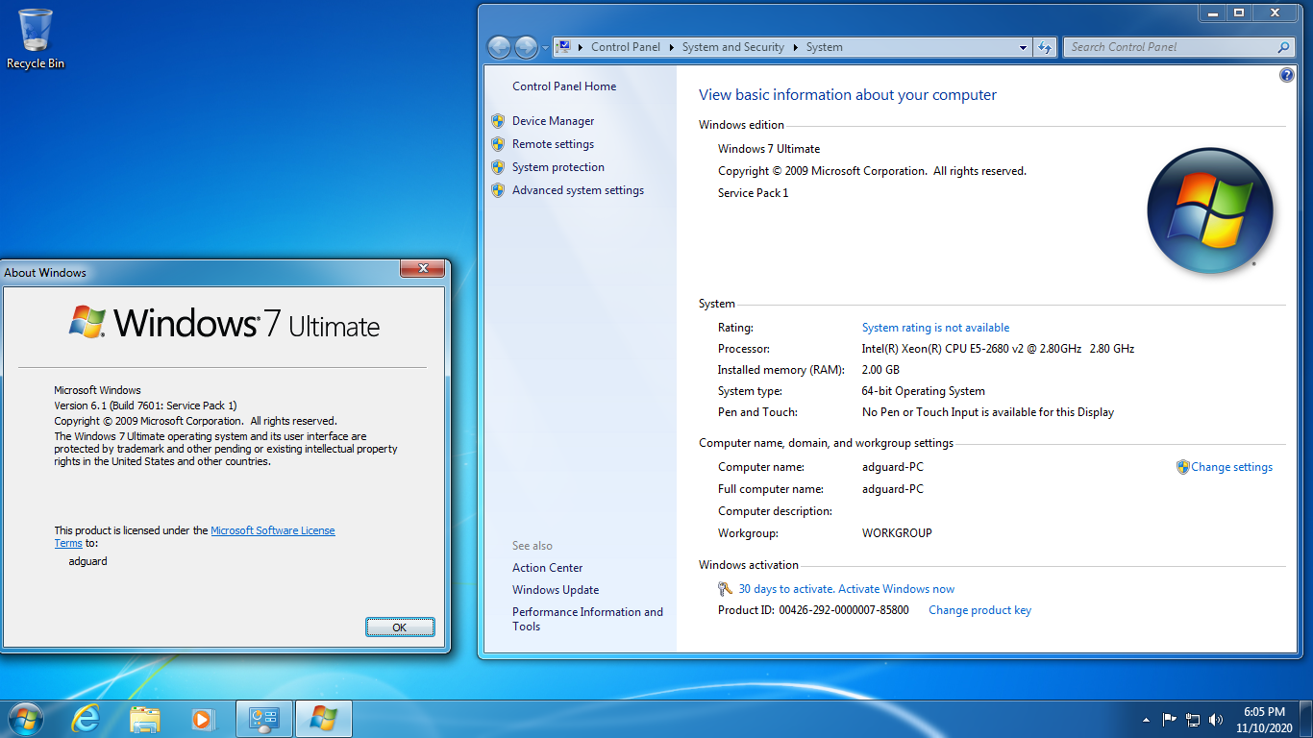Click the address bar computer icon
This screenshot has width=1313, height=738.
tap(565, 46)
